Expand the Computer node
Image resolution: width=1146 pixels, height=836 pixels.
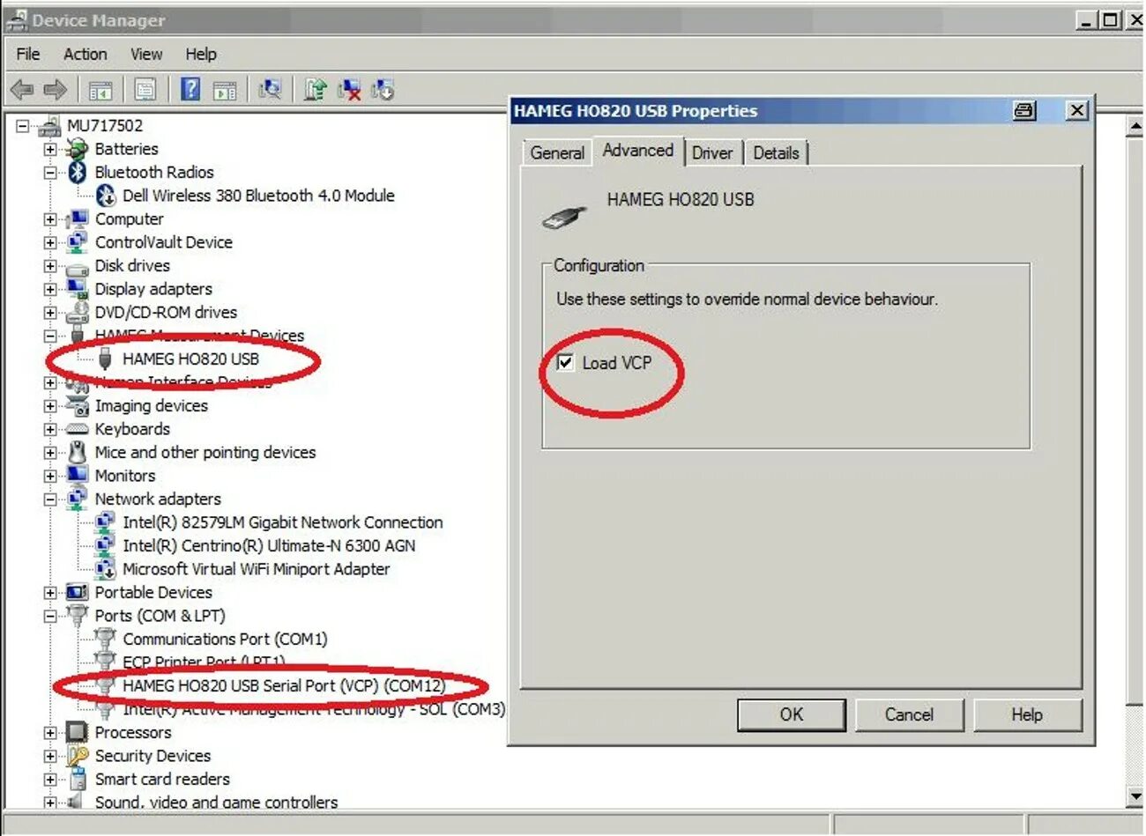(x=50, y=219)
